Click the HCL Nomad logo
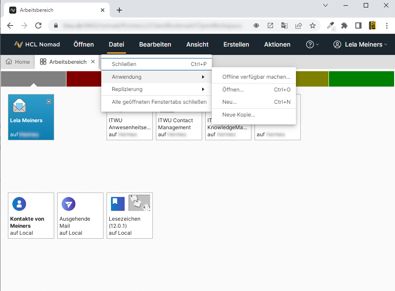 [37, 44]
